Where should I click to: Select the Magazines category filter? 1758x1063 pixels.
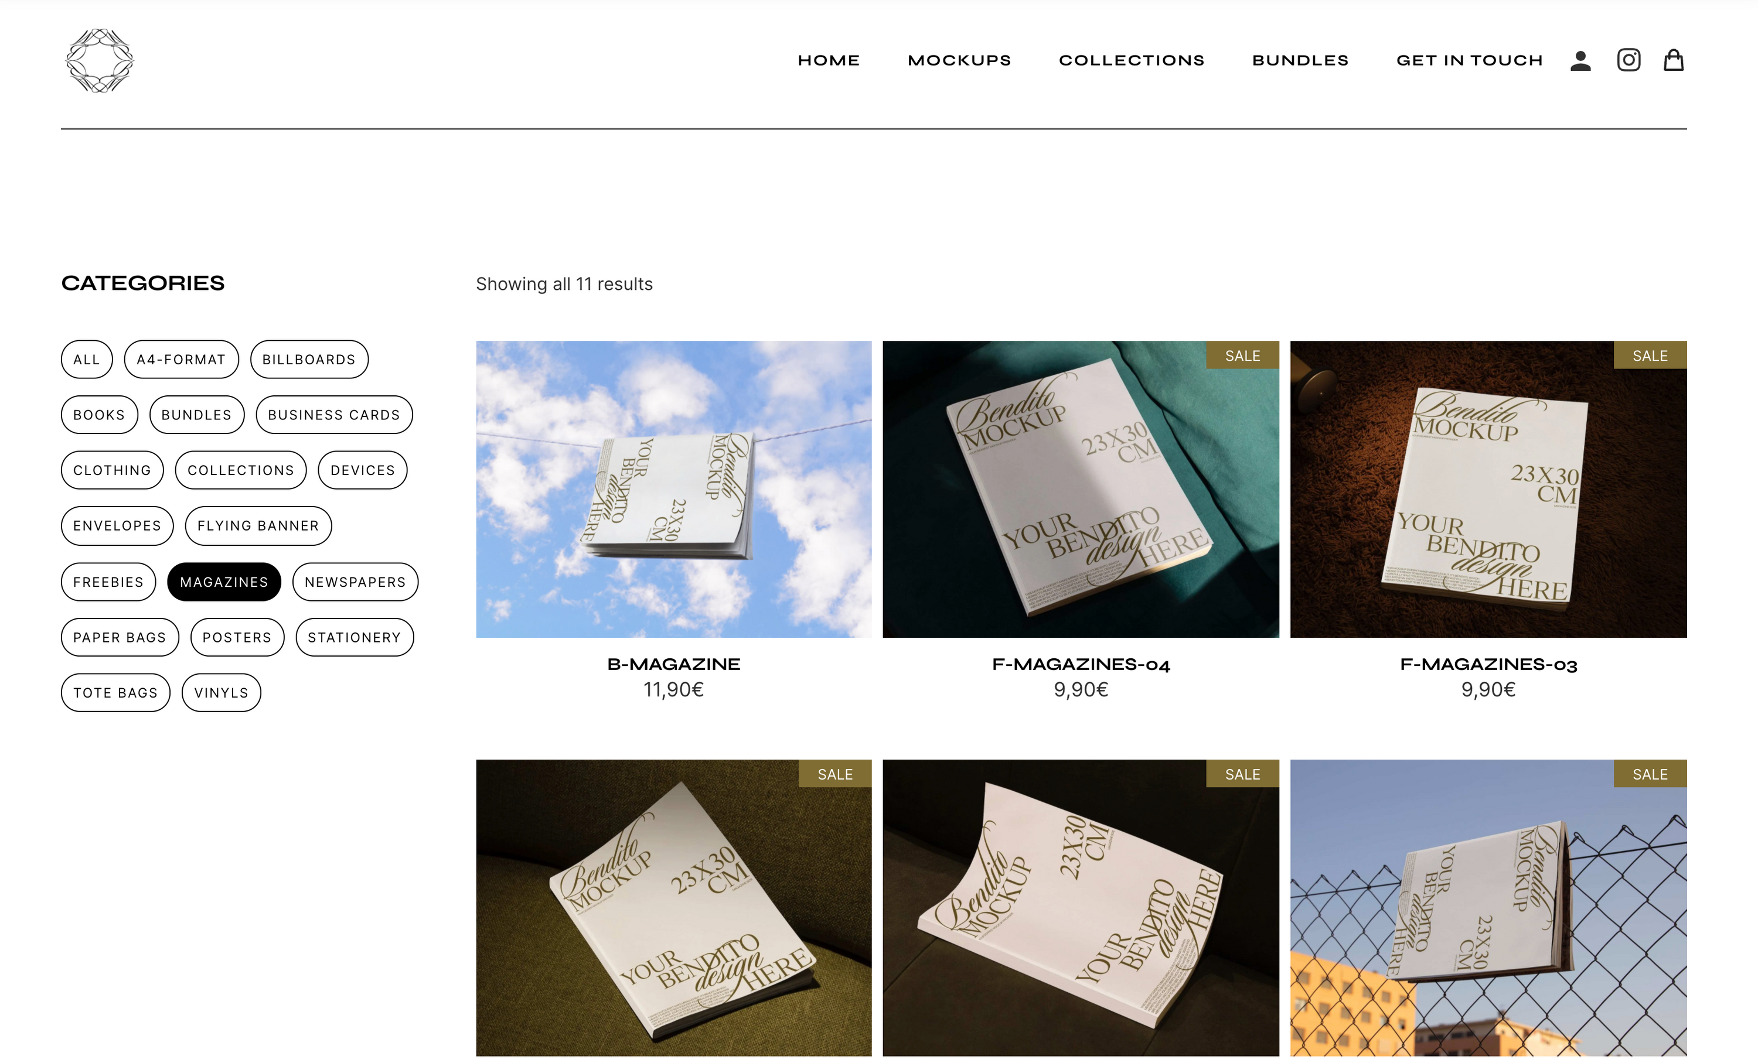224,582
